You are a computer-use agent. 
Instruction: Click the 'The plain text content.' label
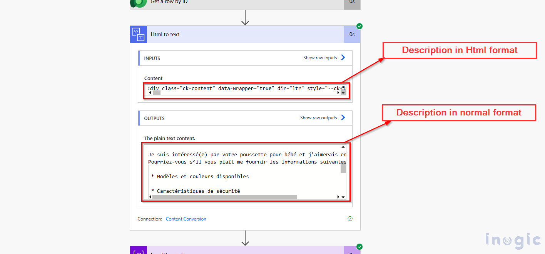(170, 138)
